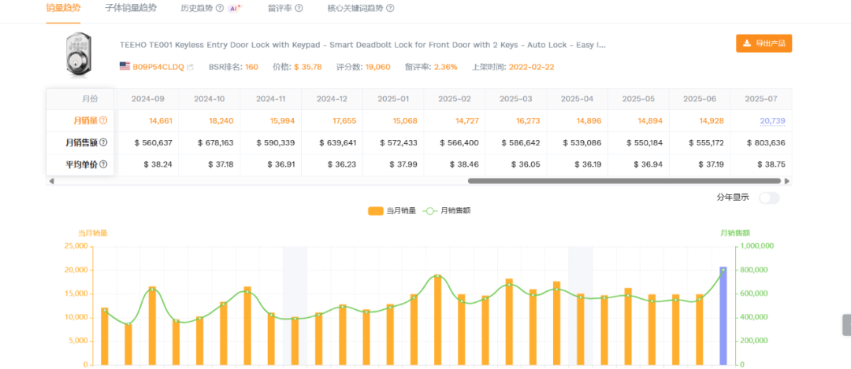Click the help icon next to 月销量
The width and height of the screenshot is (851, 369).
coord(103,120)
